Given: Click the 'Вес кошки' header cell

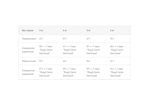Looking at the screenshot, I should [x=28, y=31].
